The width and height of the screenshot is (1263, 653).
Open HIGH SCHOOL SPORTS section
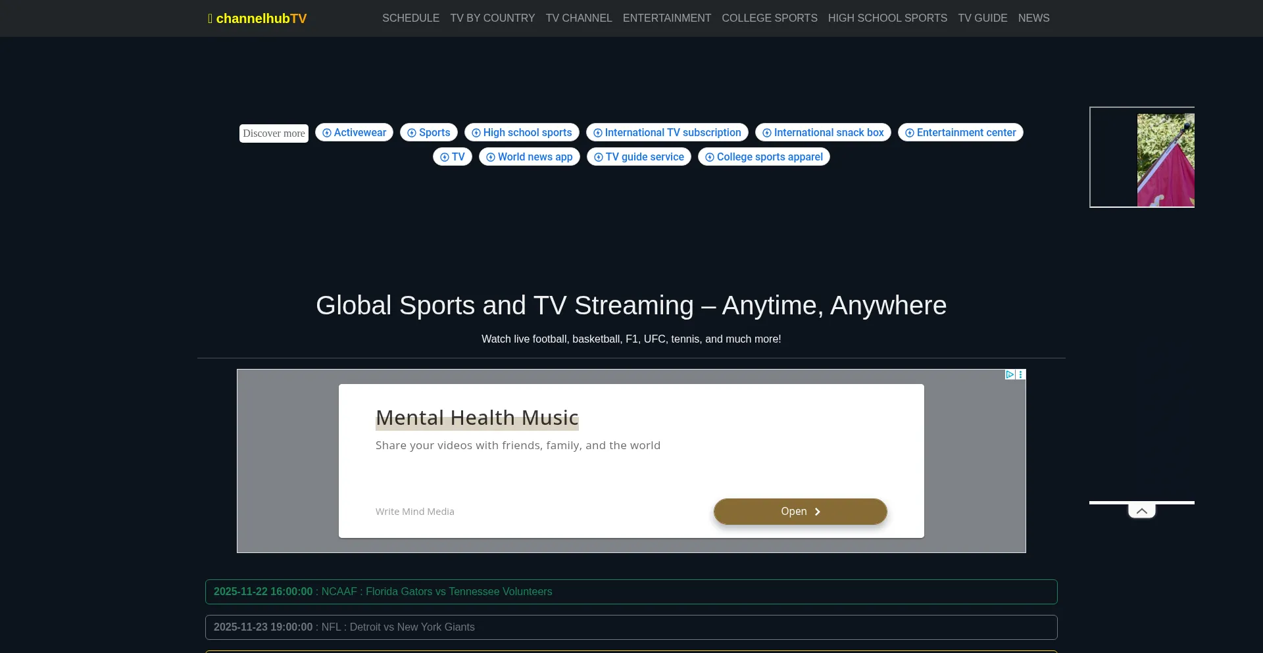click(x=887, y=18)
